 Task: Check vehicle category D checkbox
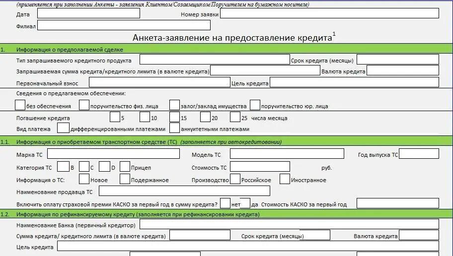104,167
